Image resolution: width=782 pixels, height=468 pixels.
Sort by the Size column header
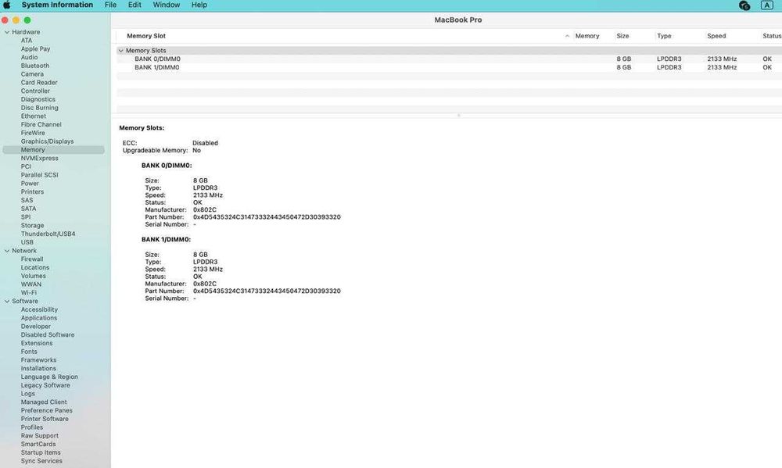click(622, 36)
